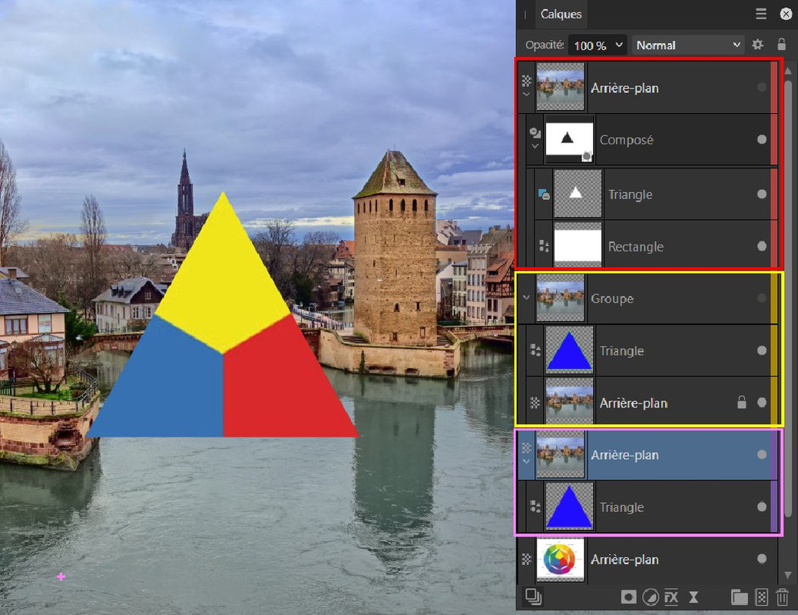The width and height of the screenshot is (798, 615).
Task: Hide the Triangle below the selected layer
Action: click(761, 507)
